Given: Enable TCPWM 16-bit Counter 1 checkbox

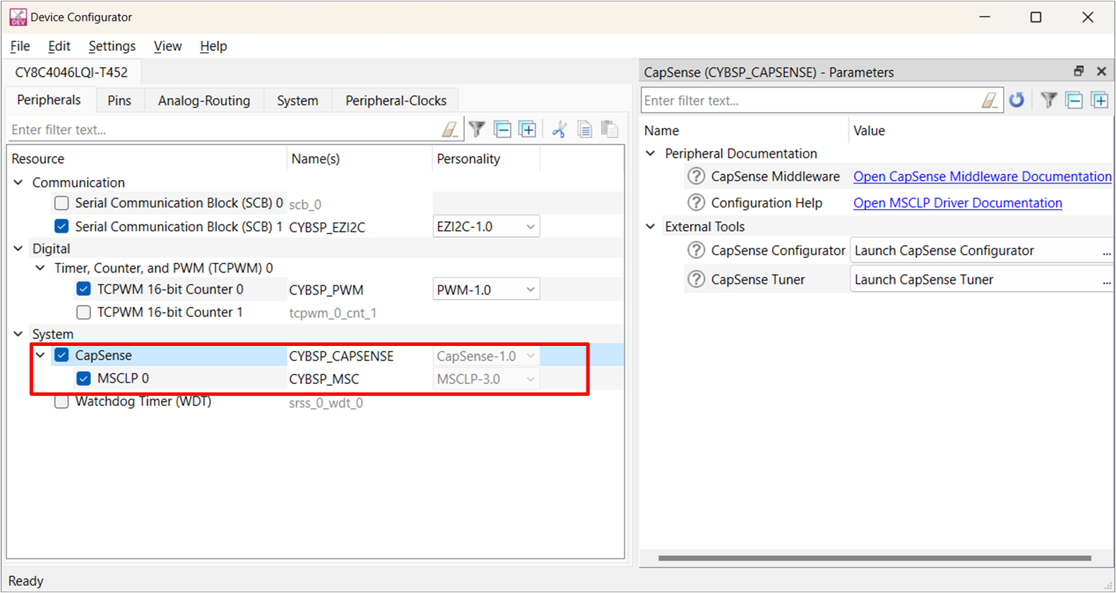Looking at the screenshot, I should tap(83, 312).
